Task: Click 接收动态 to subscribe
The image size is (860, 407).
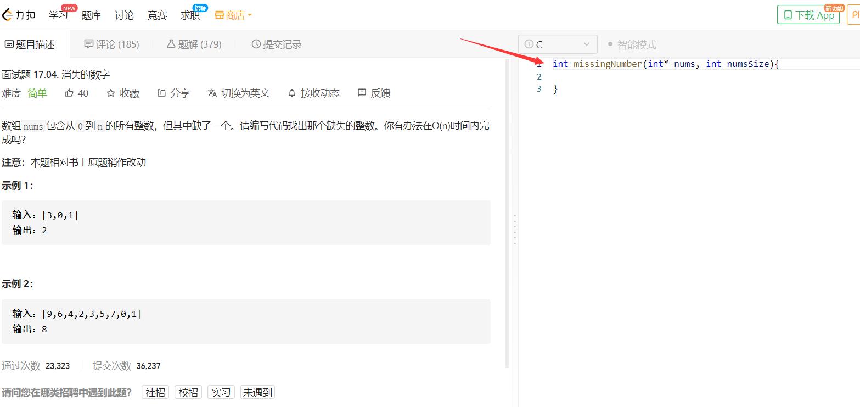Action: pos(320,93)
